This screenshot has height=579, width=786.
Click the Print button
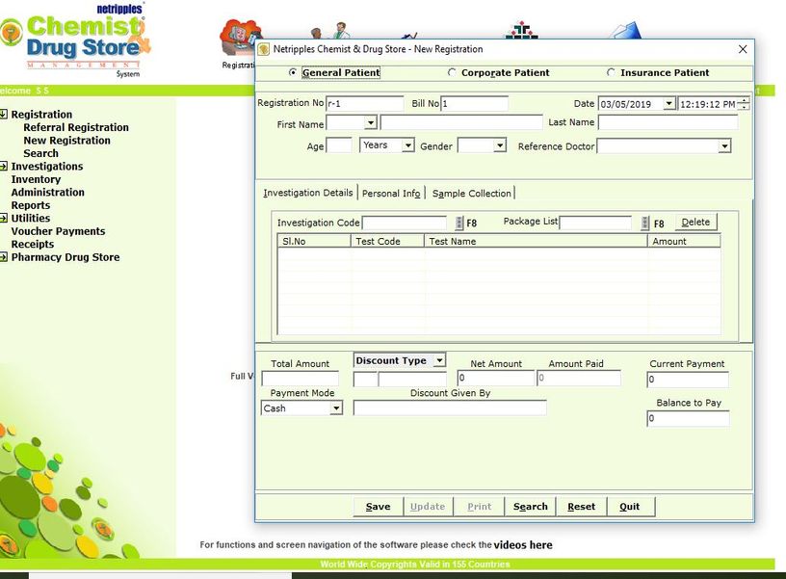[x=480, y=507]
